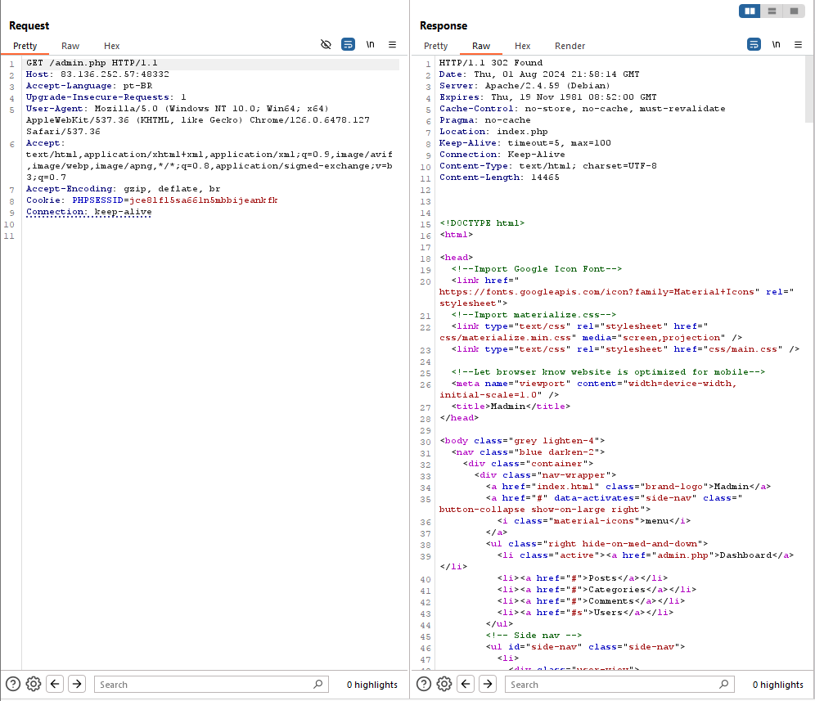Click the PHPSESSID cookie value
Screen dimensions: 815x701
(x=203, y=200)
